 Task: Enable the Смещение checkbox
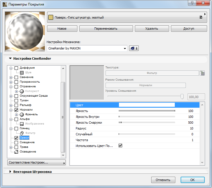[x=16, y=143]
